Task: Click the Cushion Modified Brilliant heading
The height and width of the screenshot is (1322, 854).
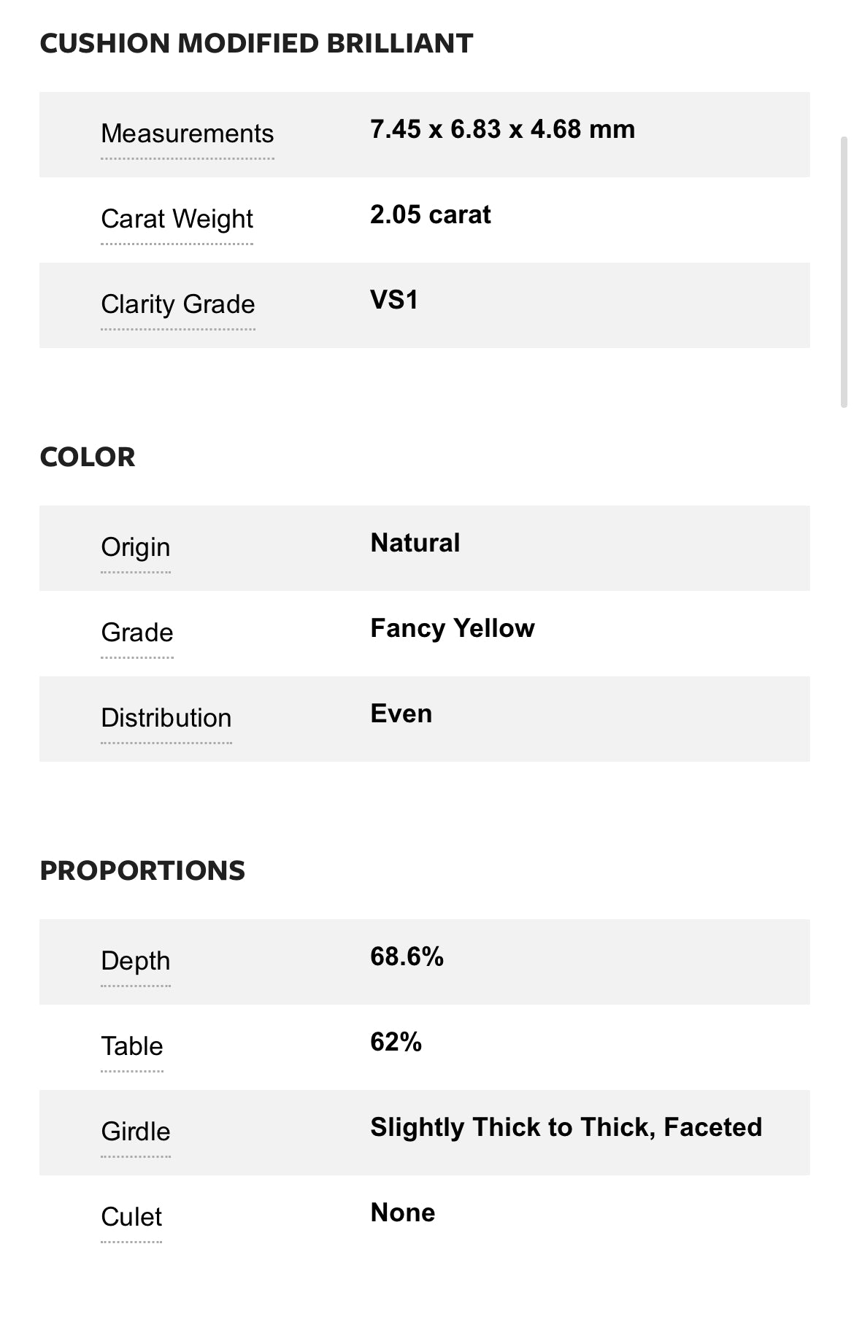Action: pyautogui.click(x=256, y=44)
